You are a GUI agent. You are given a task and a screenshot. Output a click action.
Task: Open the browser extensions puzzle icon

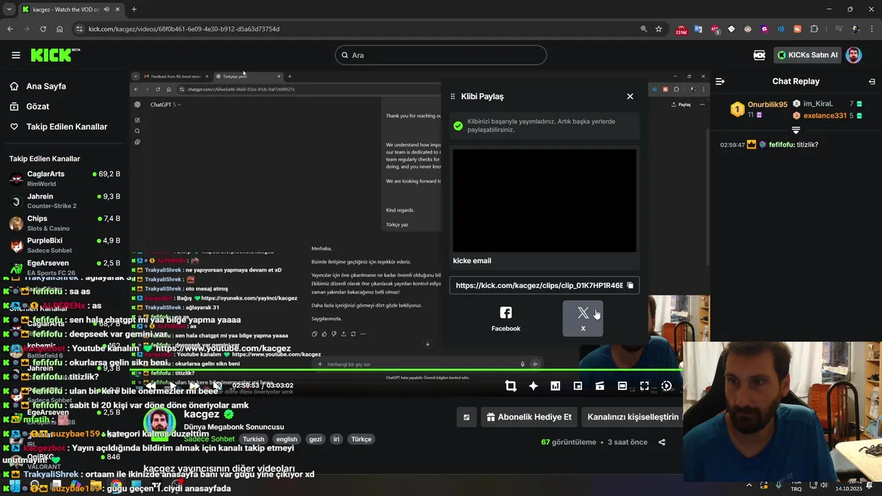pyautogui.click(x=814, y=29)
